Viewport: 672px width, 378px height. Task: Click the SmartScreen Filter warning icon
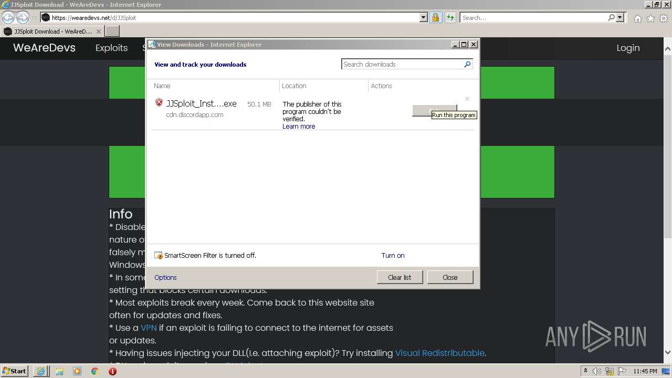159,256
